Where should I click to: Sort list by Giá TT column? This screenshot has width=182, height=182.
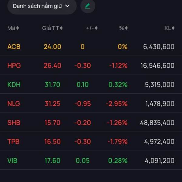coord(52,28)
